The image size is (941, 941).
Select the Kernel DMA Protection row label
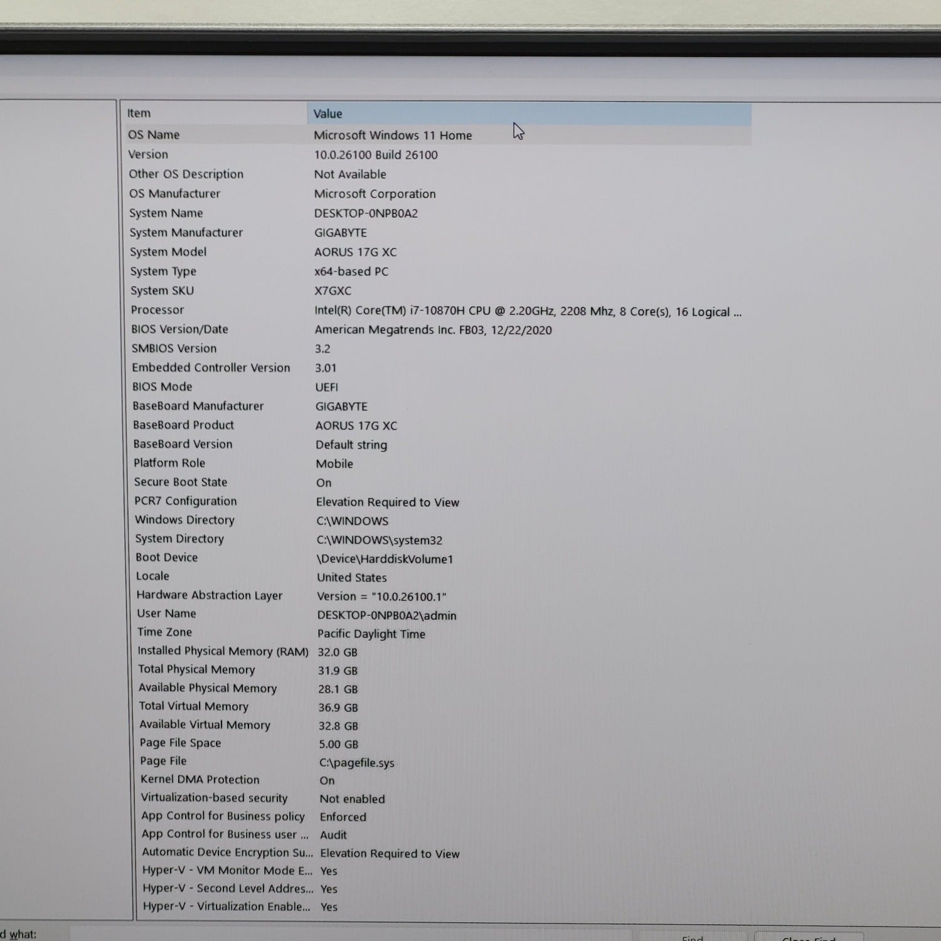pyautogui.click(x=199, y=779)
